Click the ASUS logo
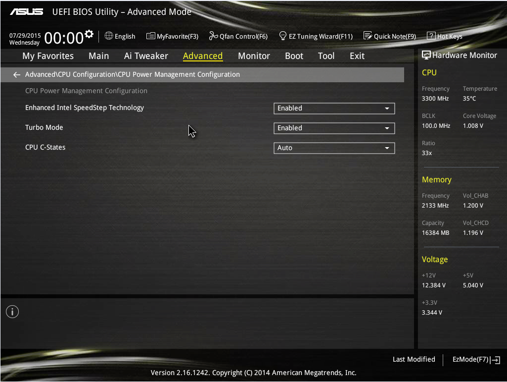Viewport: 507px width, 382px height. pyautogui.click(x=27, y=12)
